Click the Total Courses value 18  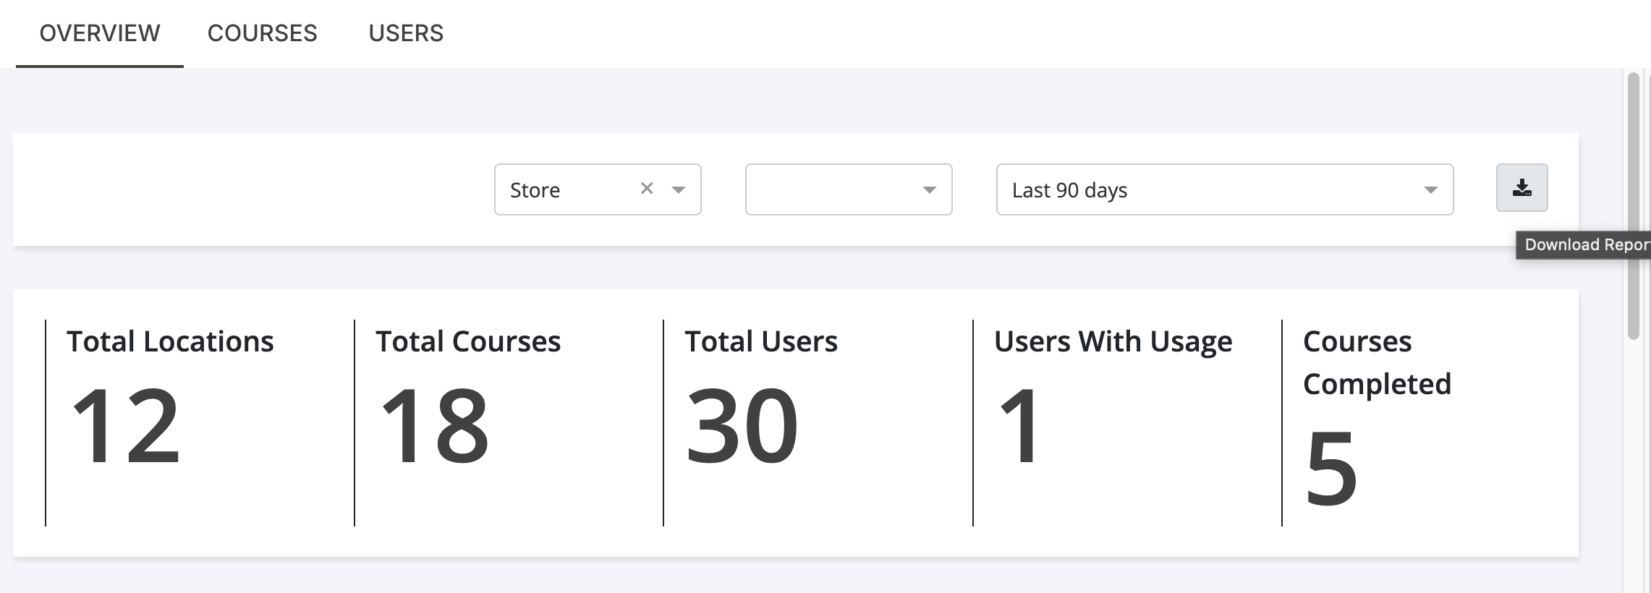[434, 425]
